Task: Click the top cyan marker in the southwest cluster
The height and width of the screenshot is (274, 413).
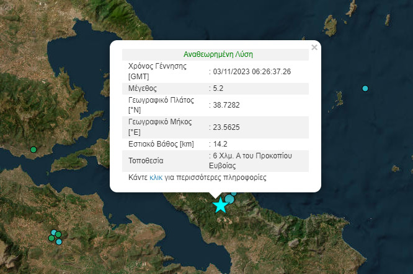Action: (55, 233)
